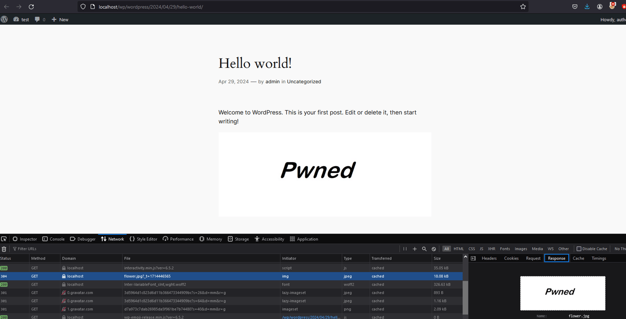This screenshot has height=319, width=626.
Task: Clear network log with trash icon
Action: coord(4,249)
